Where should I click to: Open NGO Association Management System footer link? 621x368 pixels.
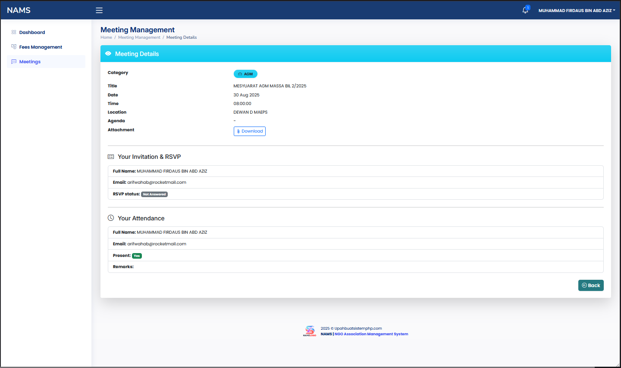coord(371,334)
